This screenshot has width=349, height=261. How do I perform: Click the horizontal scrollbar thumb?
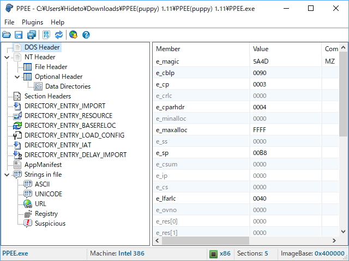(x=205, y=240)
